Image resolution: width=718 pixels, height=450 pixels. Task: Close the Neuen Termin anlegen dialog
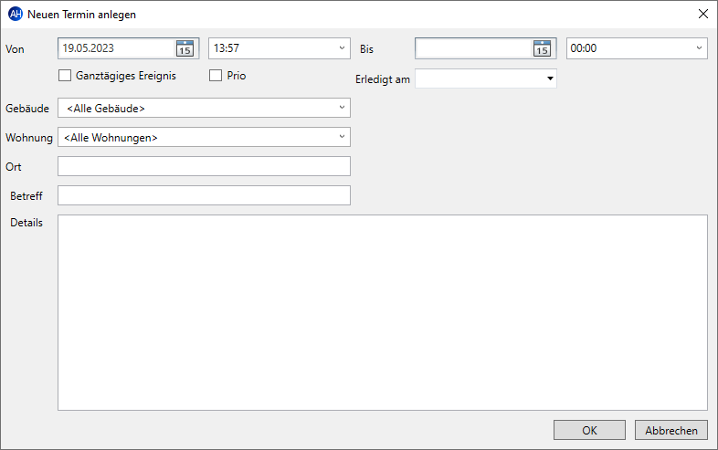[703, 15]
